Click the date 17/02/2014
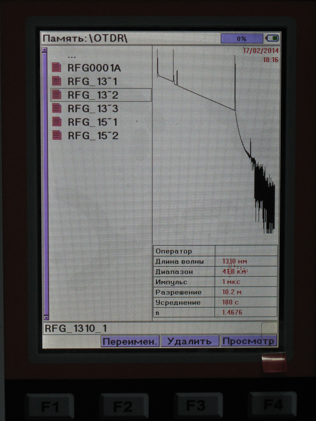Viewport: 316px width, 421px height. tap(261, 50)
